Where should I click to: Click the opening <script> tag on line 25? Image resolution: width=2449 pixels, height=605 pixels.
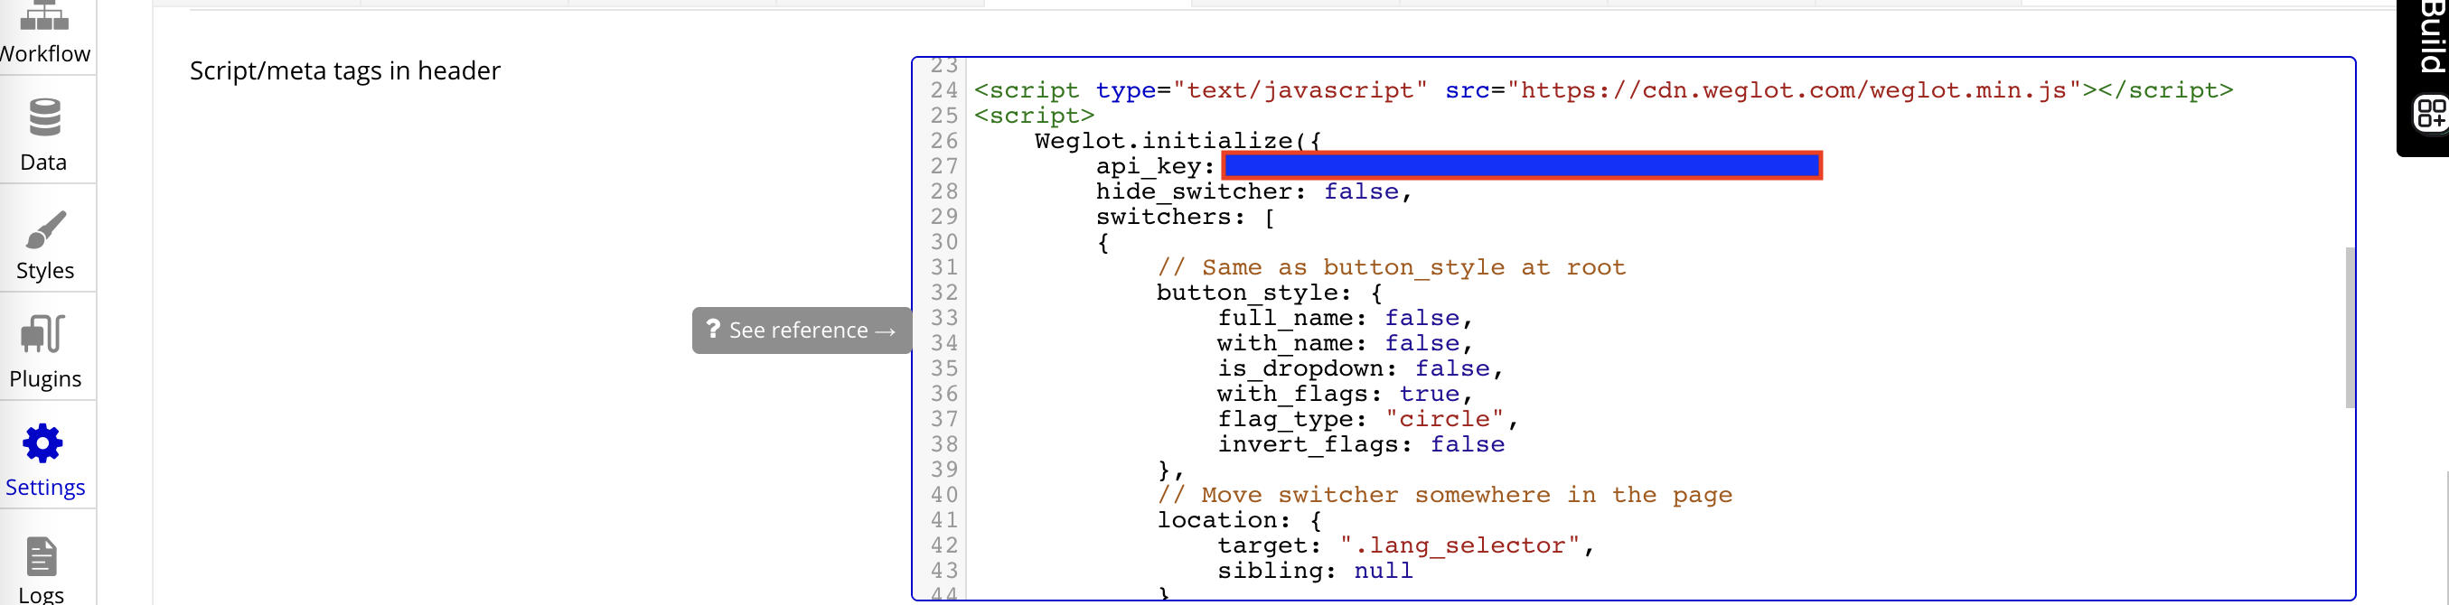1035,116
